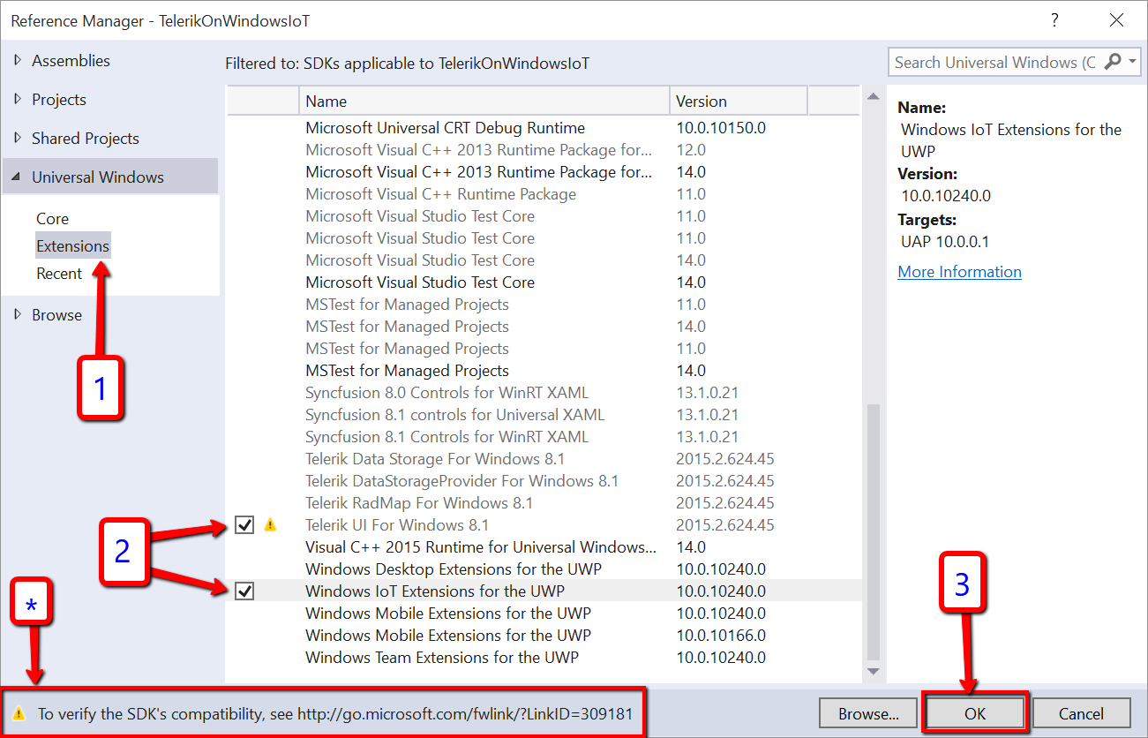Click warning icon beside Telerik UI For Windows 8.1

[270, 525]
